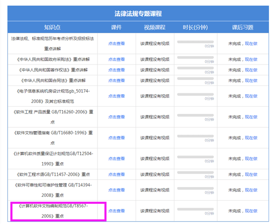Viewport: 273px width, 224px height.
Task: Click the 知识点 column header
Action: tap(52, 28)
